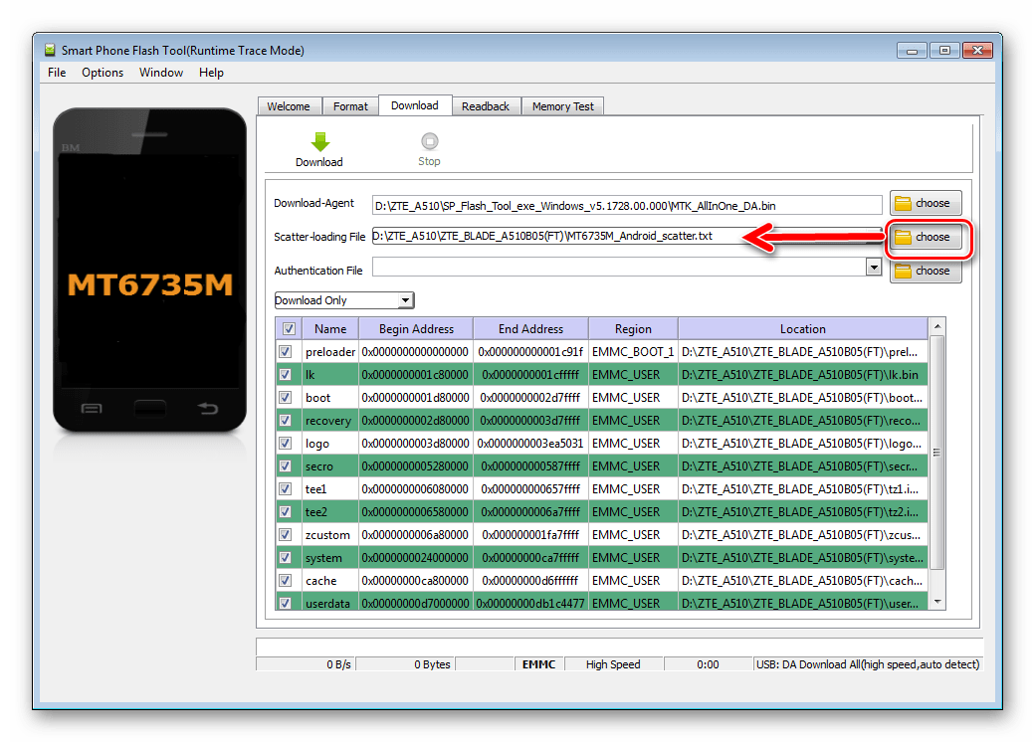The width and height of the screenshot is (1035, 742).
Task: Uncheck the cache partition checkbox
Action: coord(286,581)
